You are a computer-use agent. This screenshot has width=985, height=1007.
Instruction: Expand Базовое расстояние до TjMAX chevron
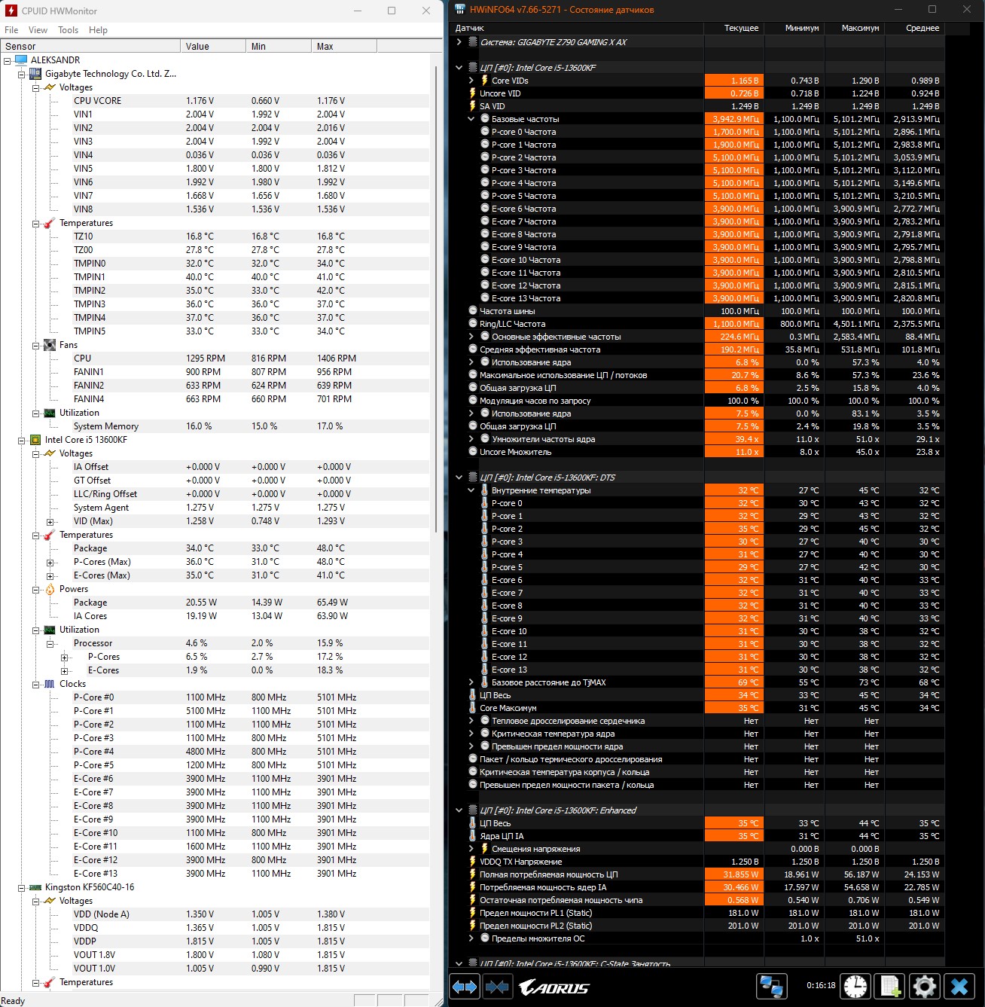point(471,682)
